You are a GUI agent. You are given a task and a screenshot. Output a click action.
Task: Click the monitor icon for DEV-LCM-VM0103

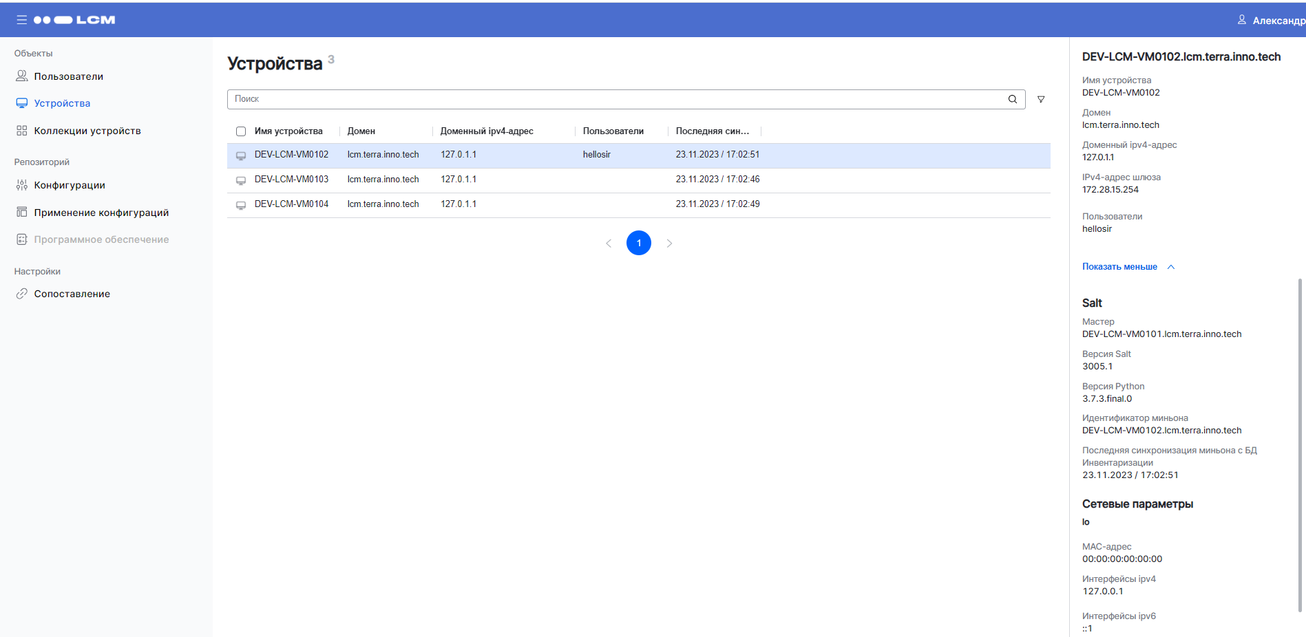(x=241, y=180)
